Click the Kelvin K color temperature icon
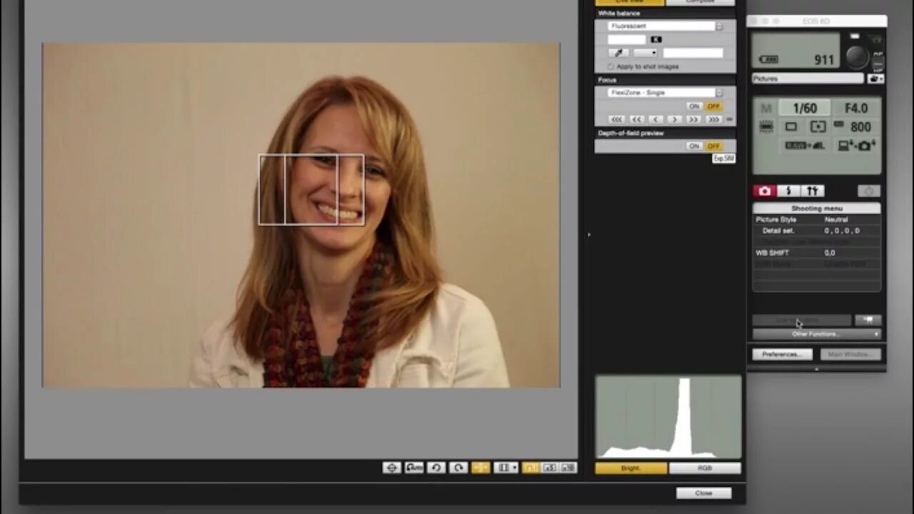 coord(656,39)
